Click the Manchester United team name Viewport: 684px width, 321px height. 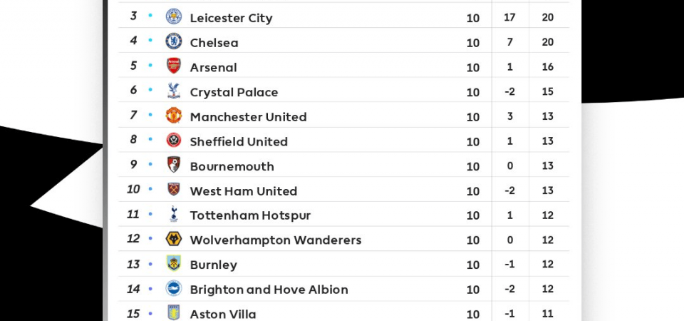tap(248, 116)
